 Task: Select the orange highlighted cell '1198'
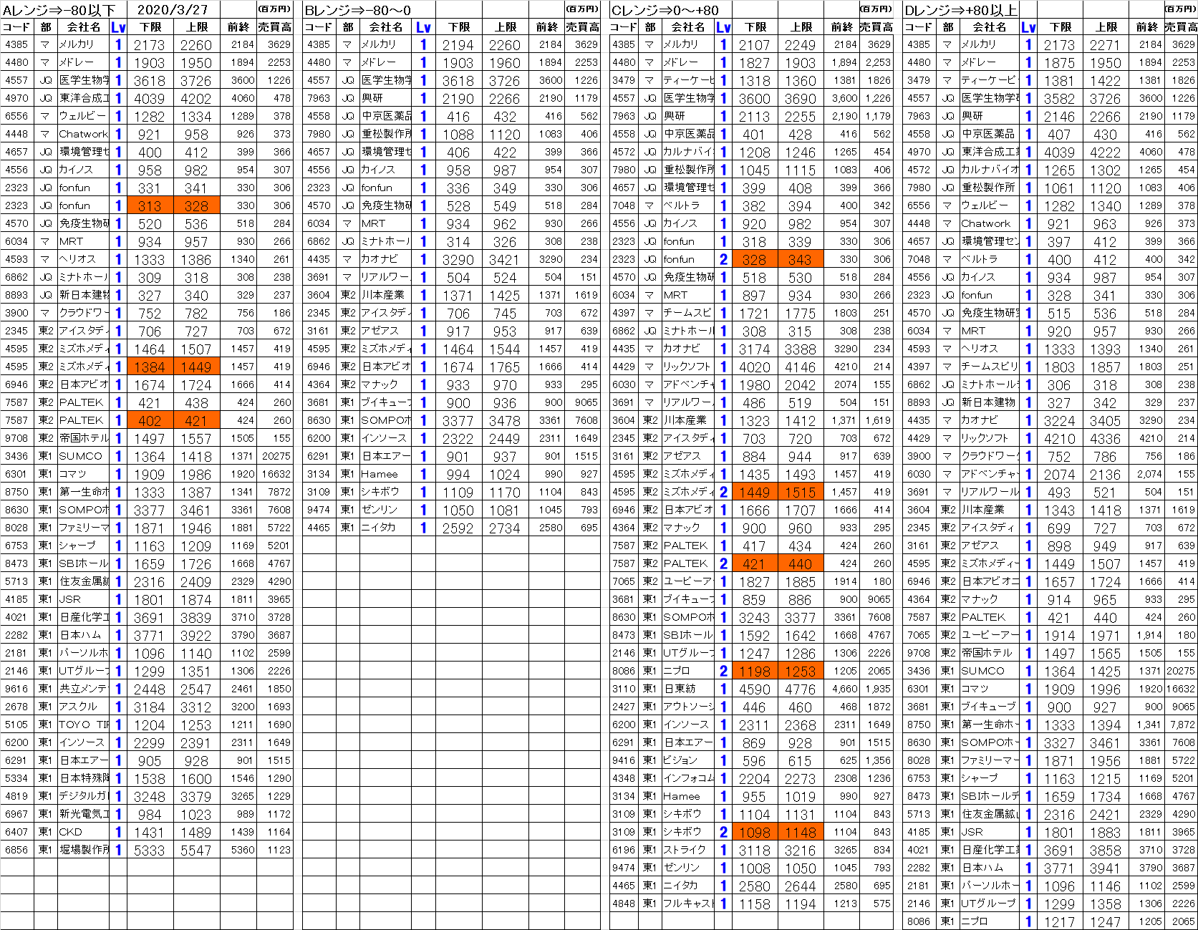755,671
